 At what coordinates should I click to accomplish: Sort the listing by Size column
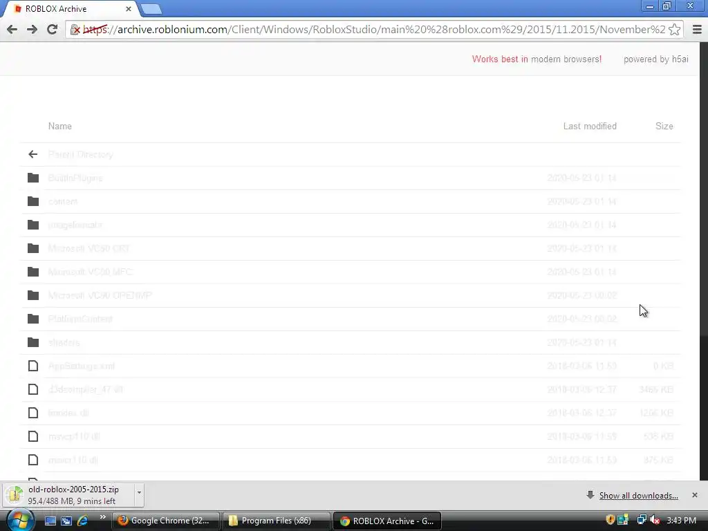tap(664, 127)
